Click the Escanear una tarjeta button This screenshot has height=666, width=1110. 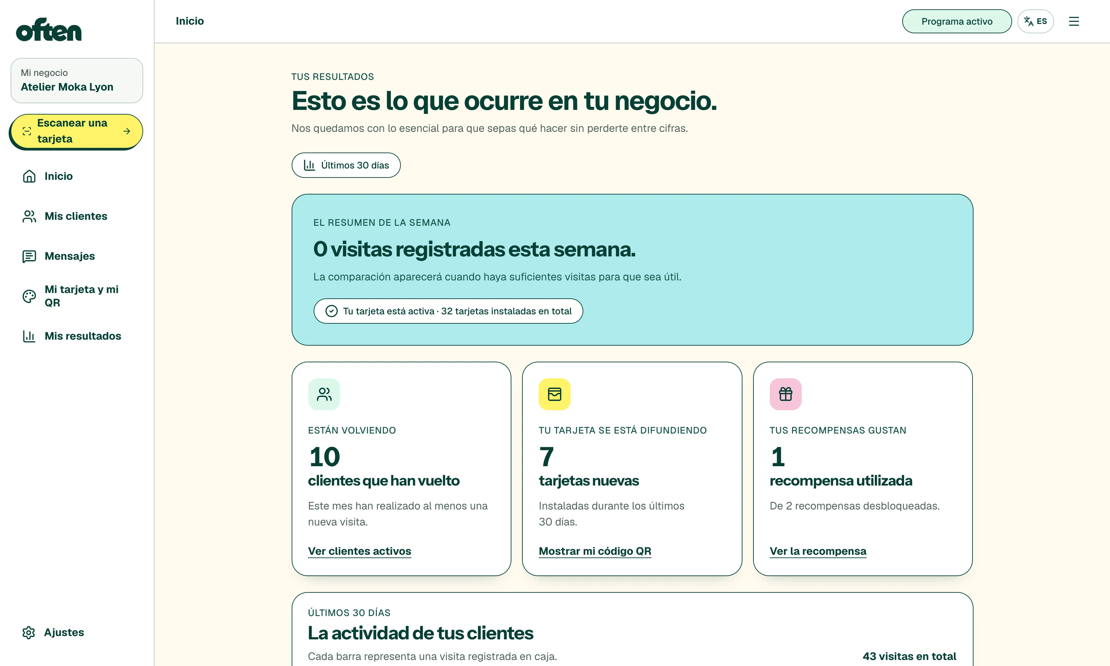point(77,131)
